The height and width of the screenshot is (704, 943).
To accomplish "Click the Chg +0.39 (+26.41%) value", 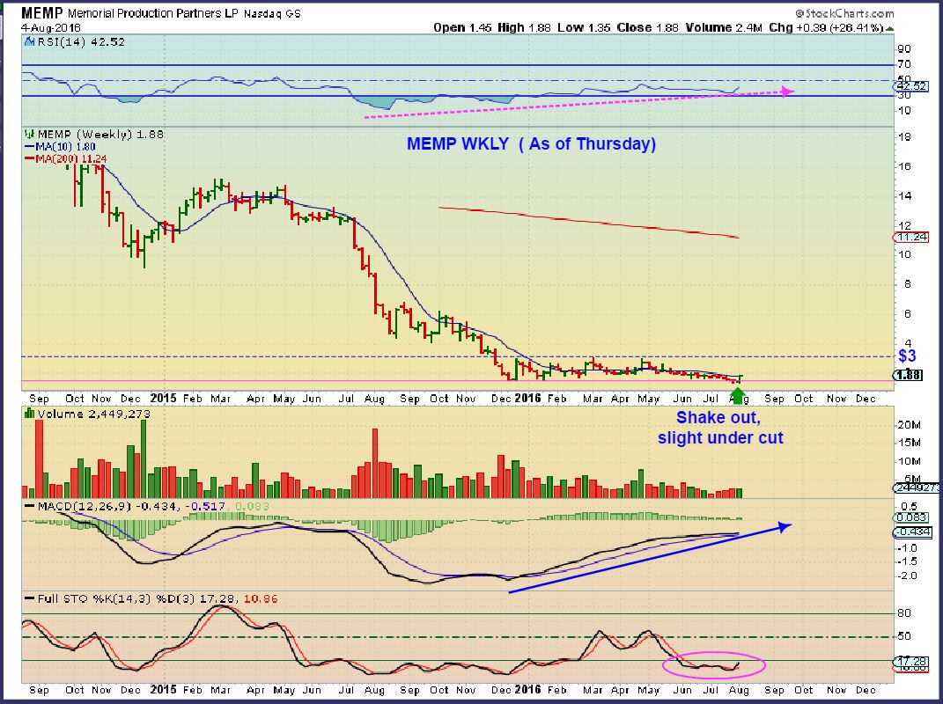I will pyautogui.click(x=826, y=27).
